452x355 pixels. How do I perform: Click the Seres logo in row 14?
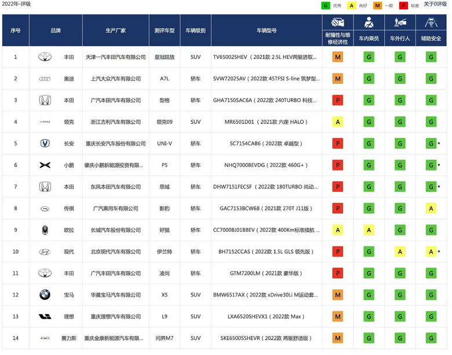pos(45,338)
